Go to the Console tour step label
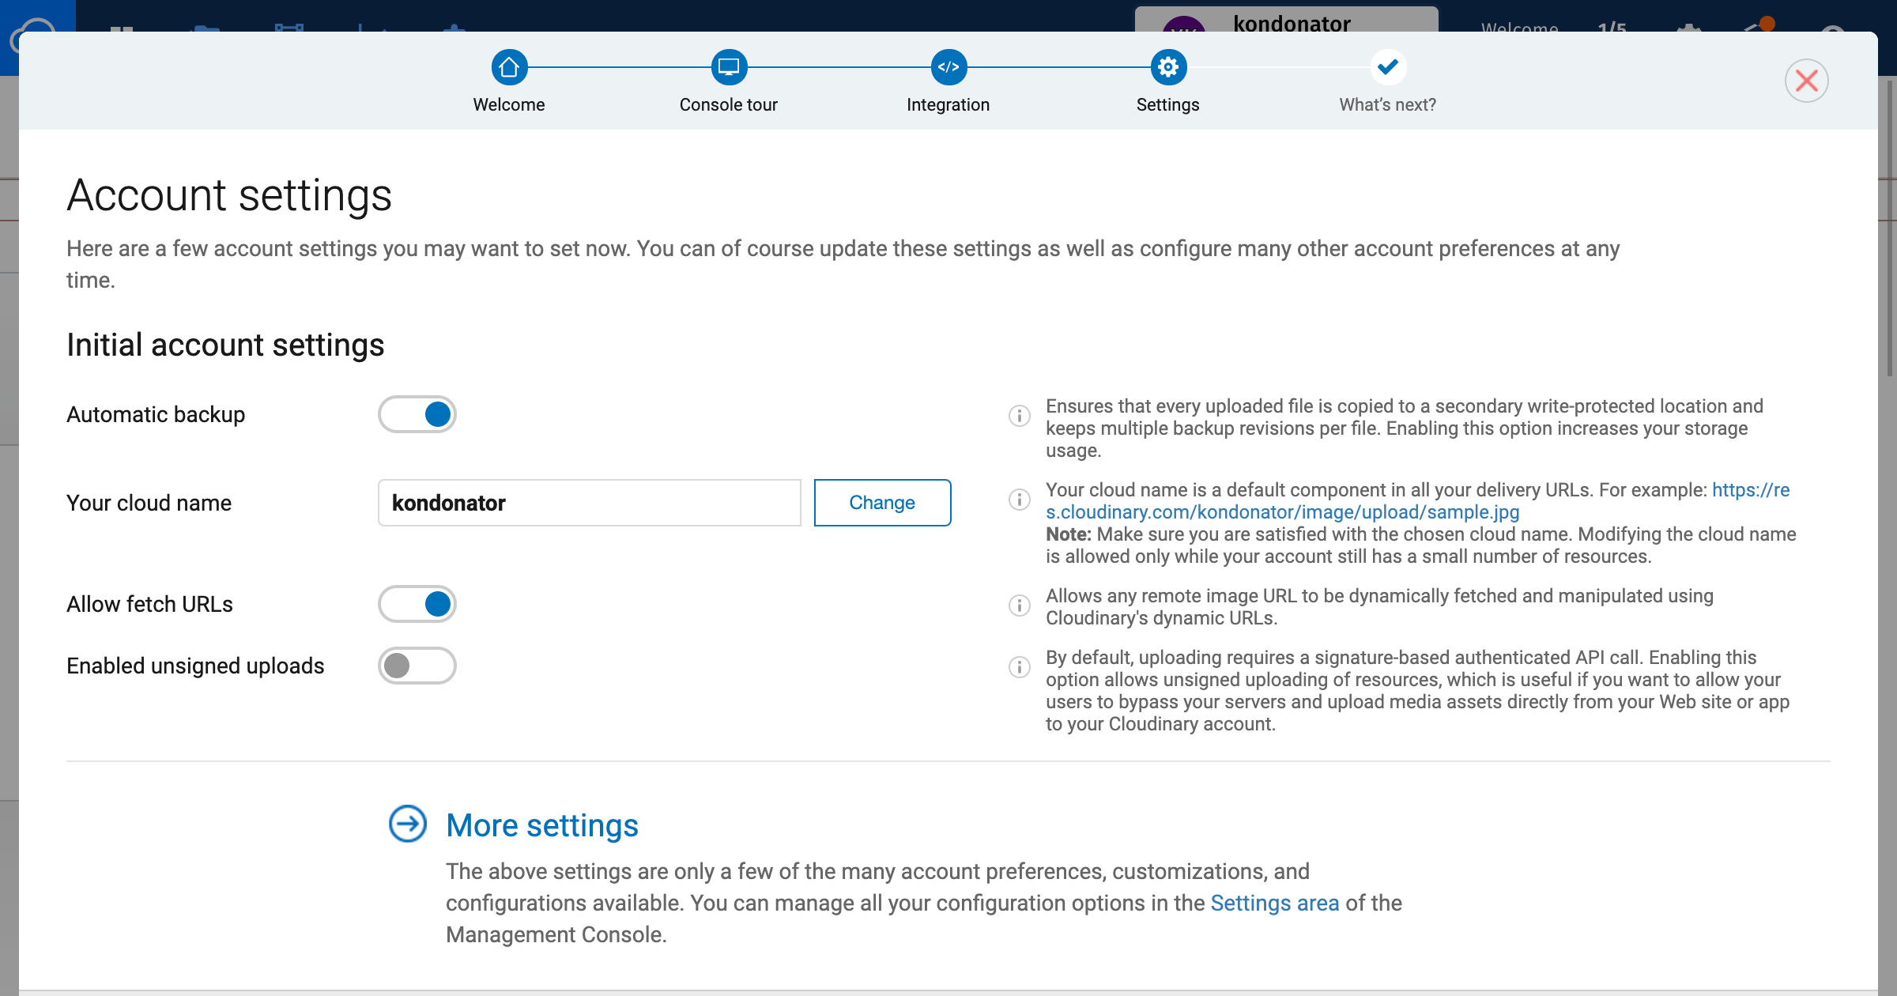This screenshot has width=1897, height=996. (728, 104)
